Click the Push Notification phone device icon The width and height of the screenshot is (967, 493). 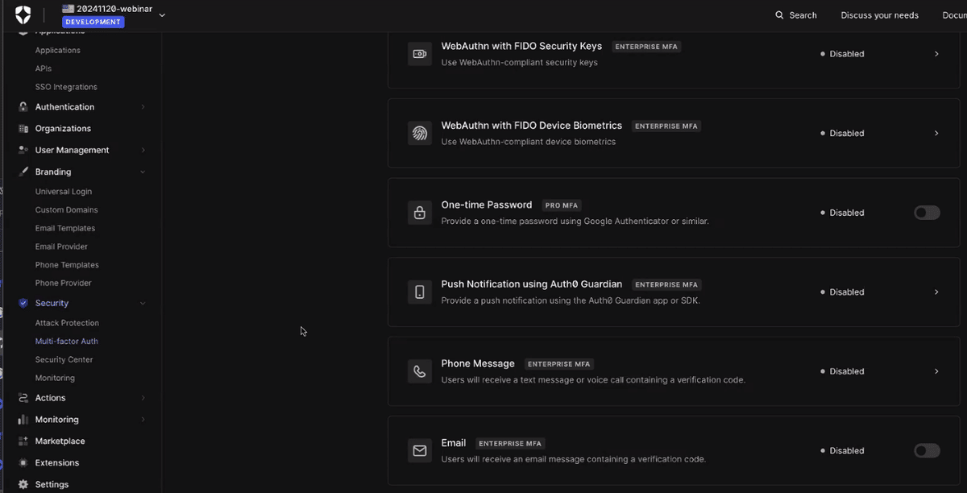[x=420, y=292]
